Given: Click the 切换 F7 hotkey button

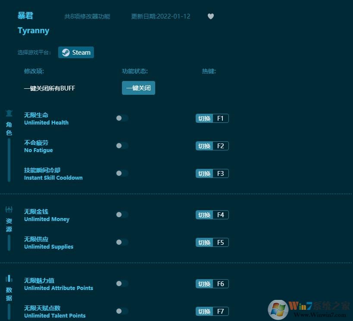Looking at the screenshot, I should tap(212, 311).
